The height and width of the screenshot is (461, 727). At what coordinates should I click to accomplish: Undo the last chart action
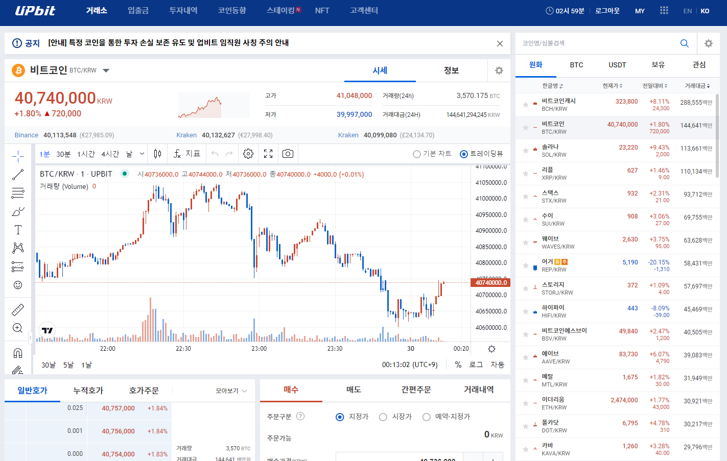tap(215, 154)
